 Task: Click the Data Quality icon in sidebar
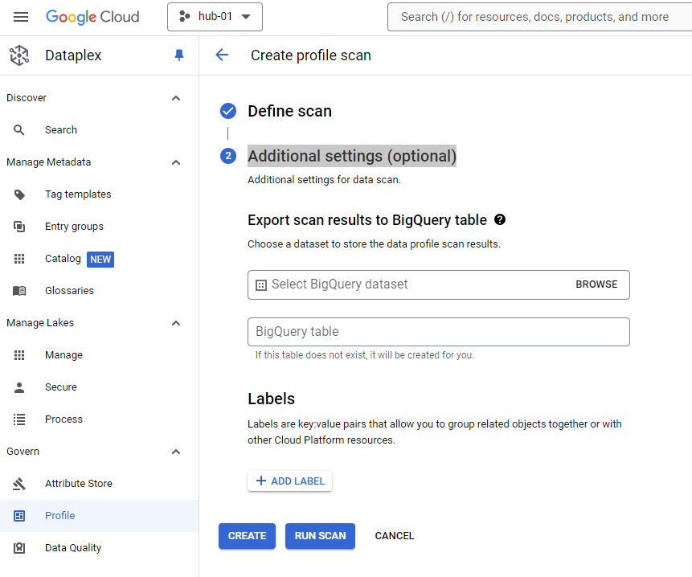(20, 548)
